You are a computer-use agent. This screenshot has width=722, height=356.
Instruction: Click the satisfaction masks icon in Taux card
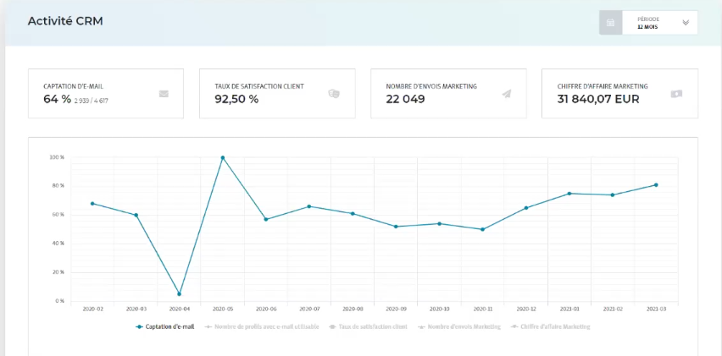[x=334, y=94]
